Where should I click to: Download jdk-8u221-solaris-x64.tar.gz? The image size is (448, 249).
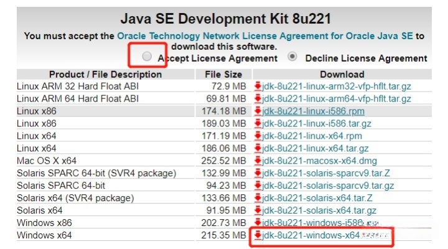(x=319, y=210)
